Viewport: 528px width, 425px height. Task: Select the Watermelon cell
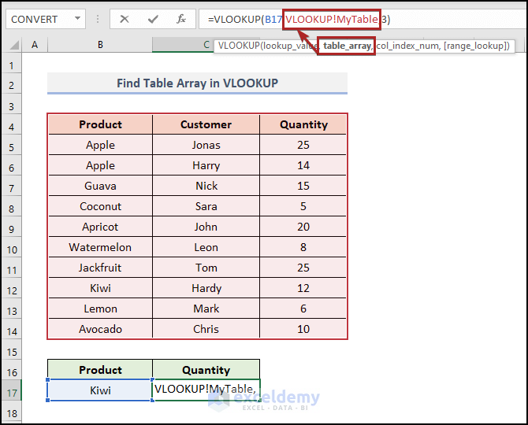(100, 247)
